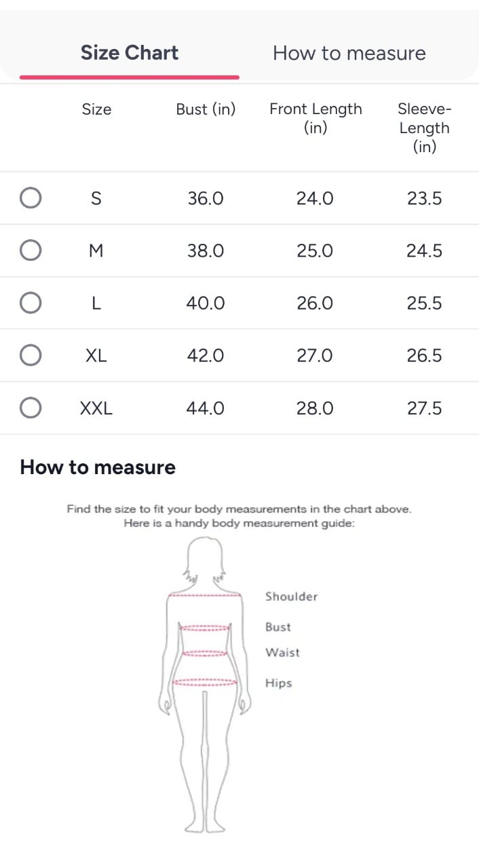Switch to the How to measure tab
Screen dimensions: 479x843
pos(349,53)
